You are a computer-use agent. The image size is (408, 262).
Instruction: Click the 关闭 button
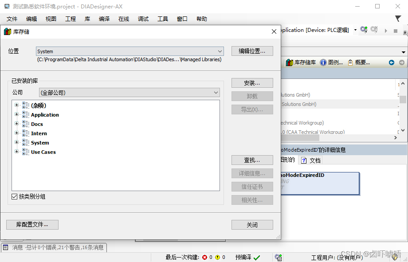pyautogui.click(x=252, y=225)
